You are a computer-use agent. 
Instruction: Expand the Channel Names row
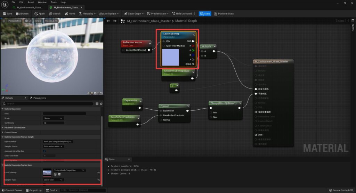point(3,132)
